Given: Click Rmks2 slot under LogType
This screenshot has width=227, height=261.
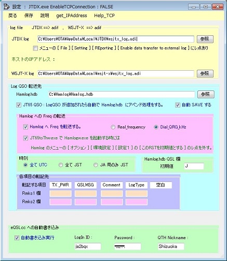Looking at the screenshot, I should pyautogui.click(x=137, y=202).
